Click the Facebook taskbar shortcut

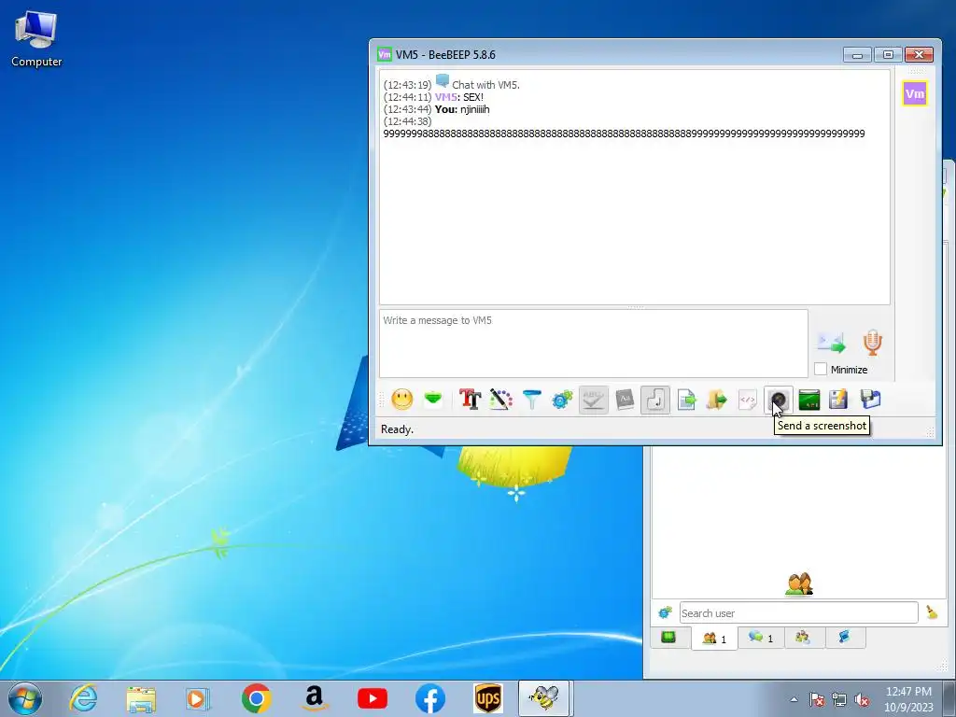click(430, 698)
